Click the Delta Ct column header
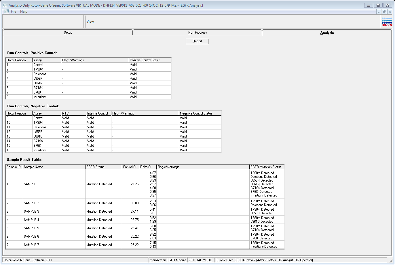Screen dimensions: 395x265 [148, 167]
